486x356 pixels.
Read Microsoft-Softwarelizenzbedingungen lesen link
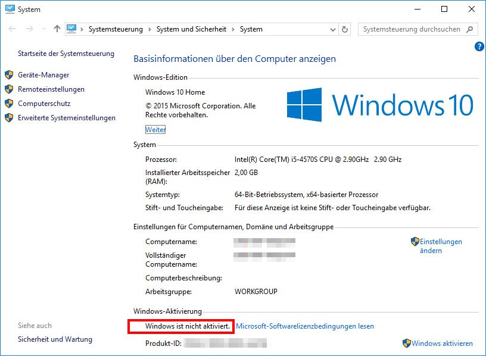305,326
